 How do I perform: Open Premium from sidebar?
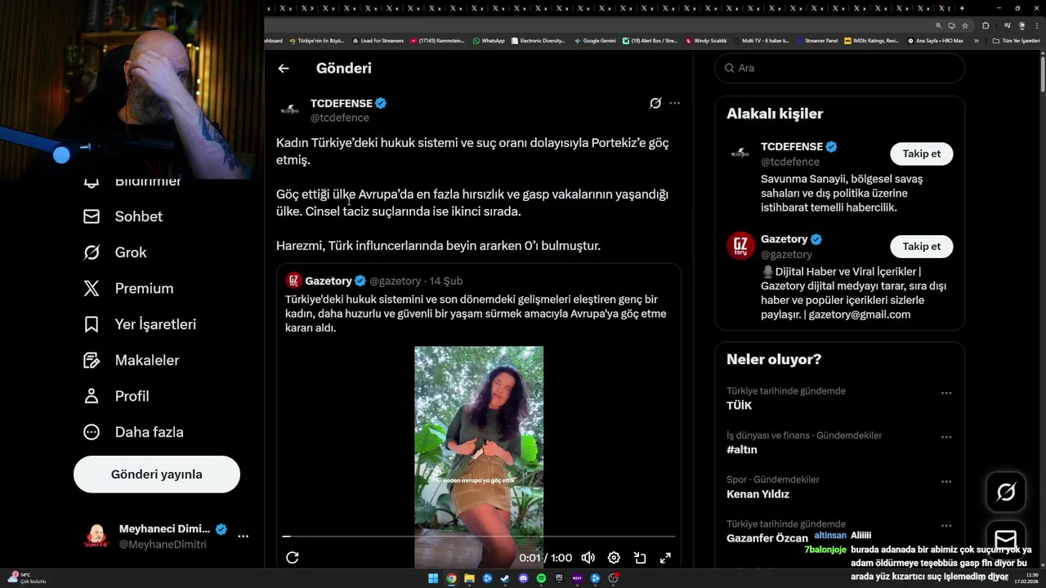coord(128,288)
